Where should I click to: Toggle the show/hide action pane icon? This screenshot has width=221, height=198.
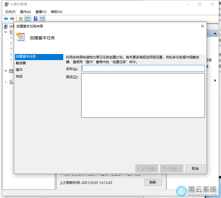click(42, 19)
